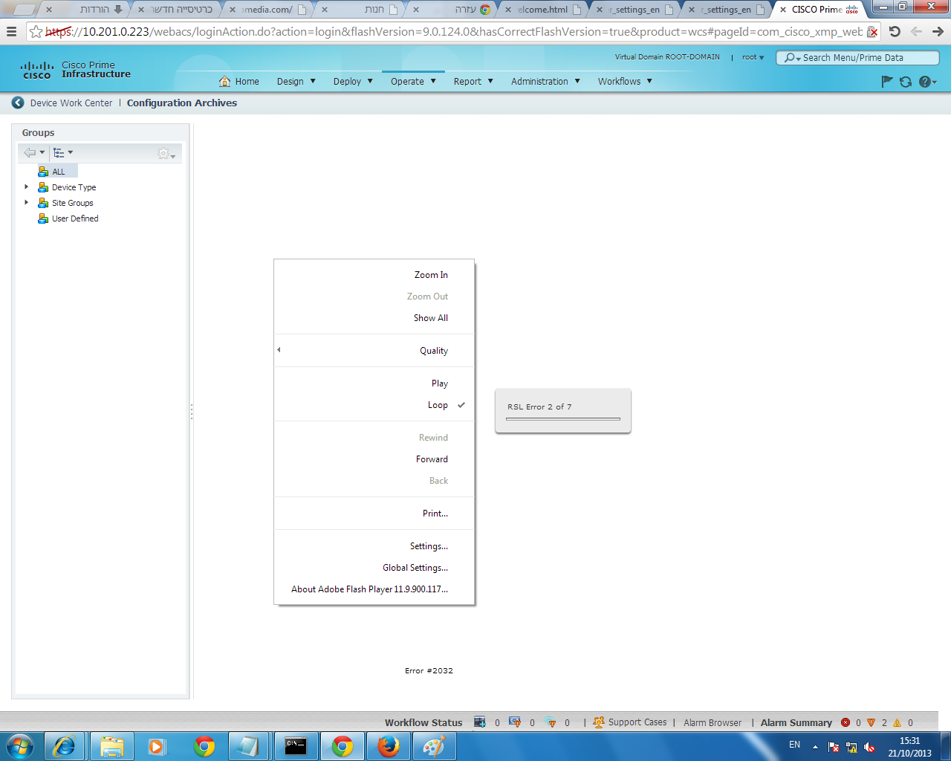Open Windows Start button
Image resolution: width=951 pixels, height=761 pixels.
coord(20,745)
